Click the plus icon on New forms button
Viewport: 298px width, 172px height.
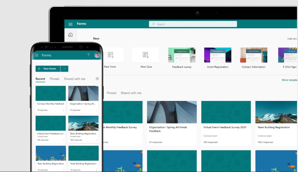39,69
